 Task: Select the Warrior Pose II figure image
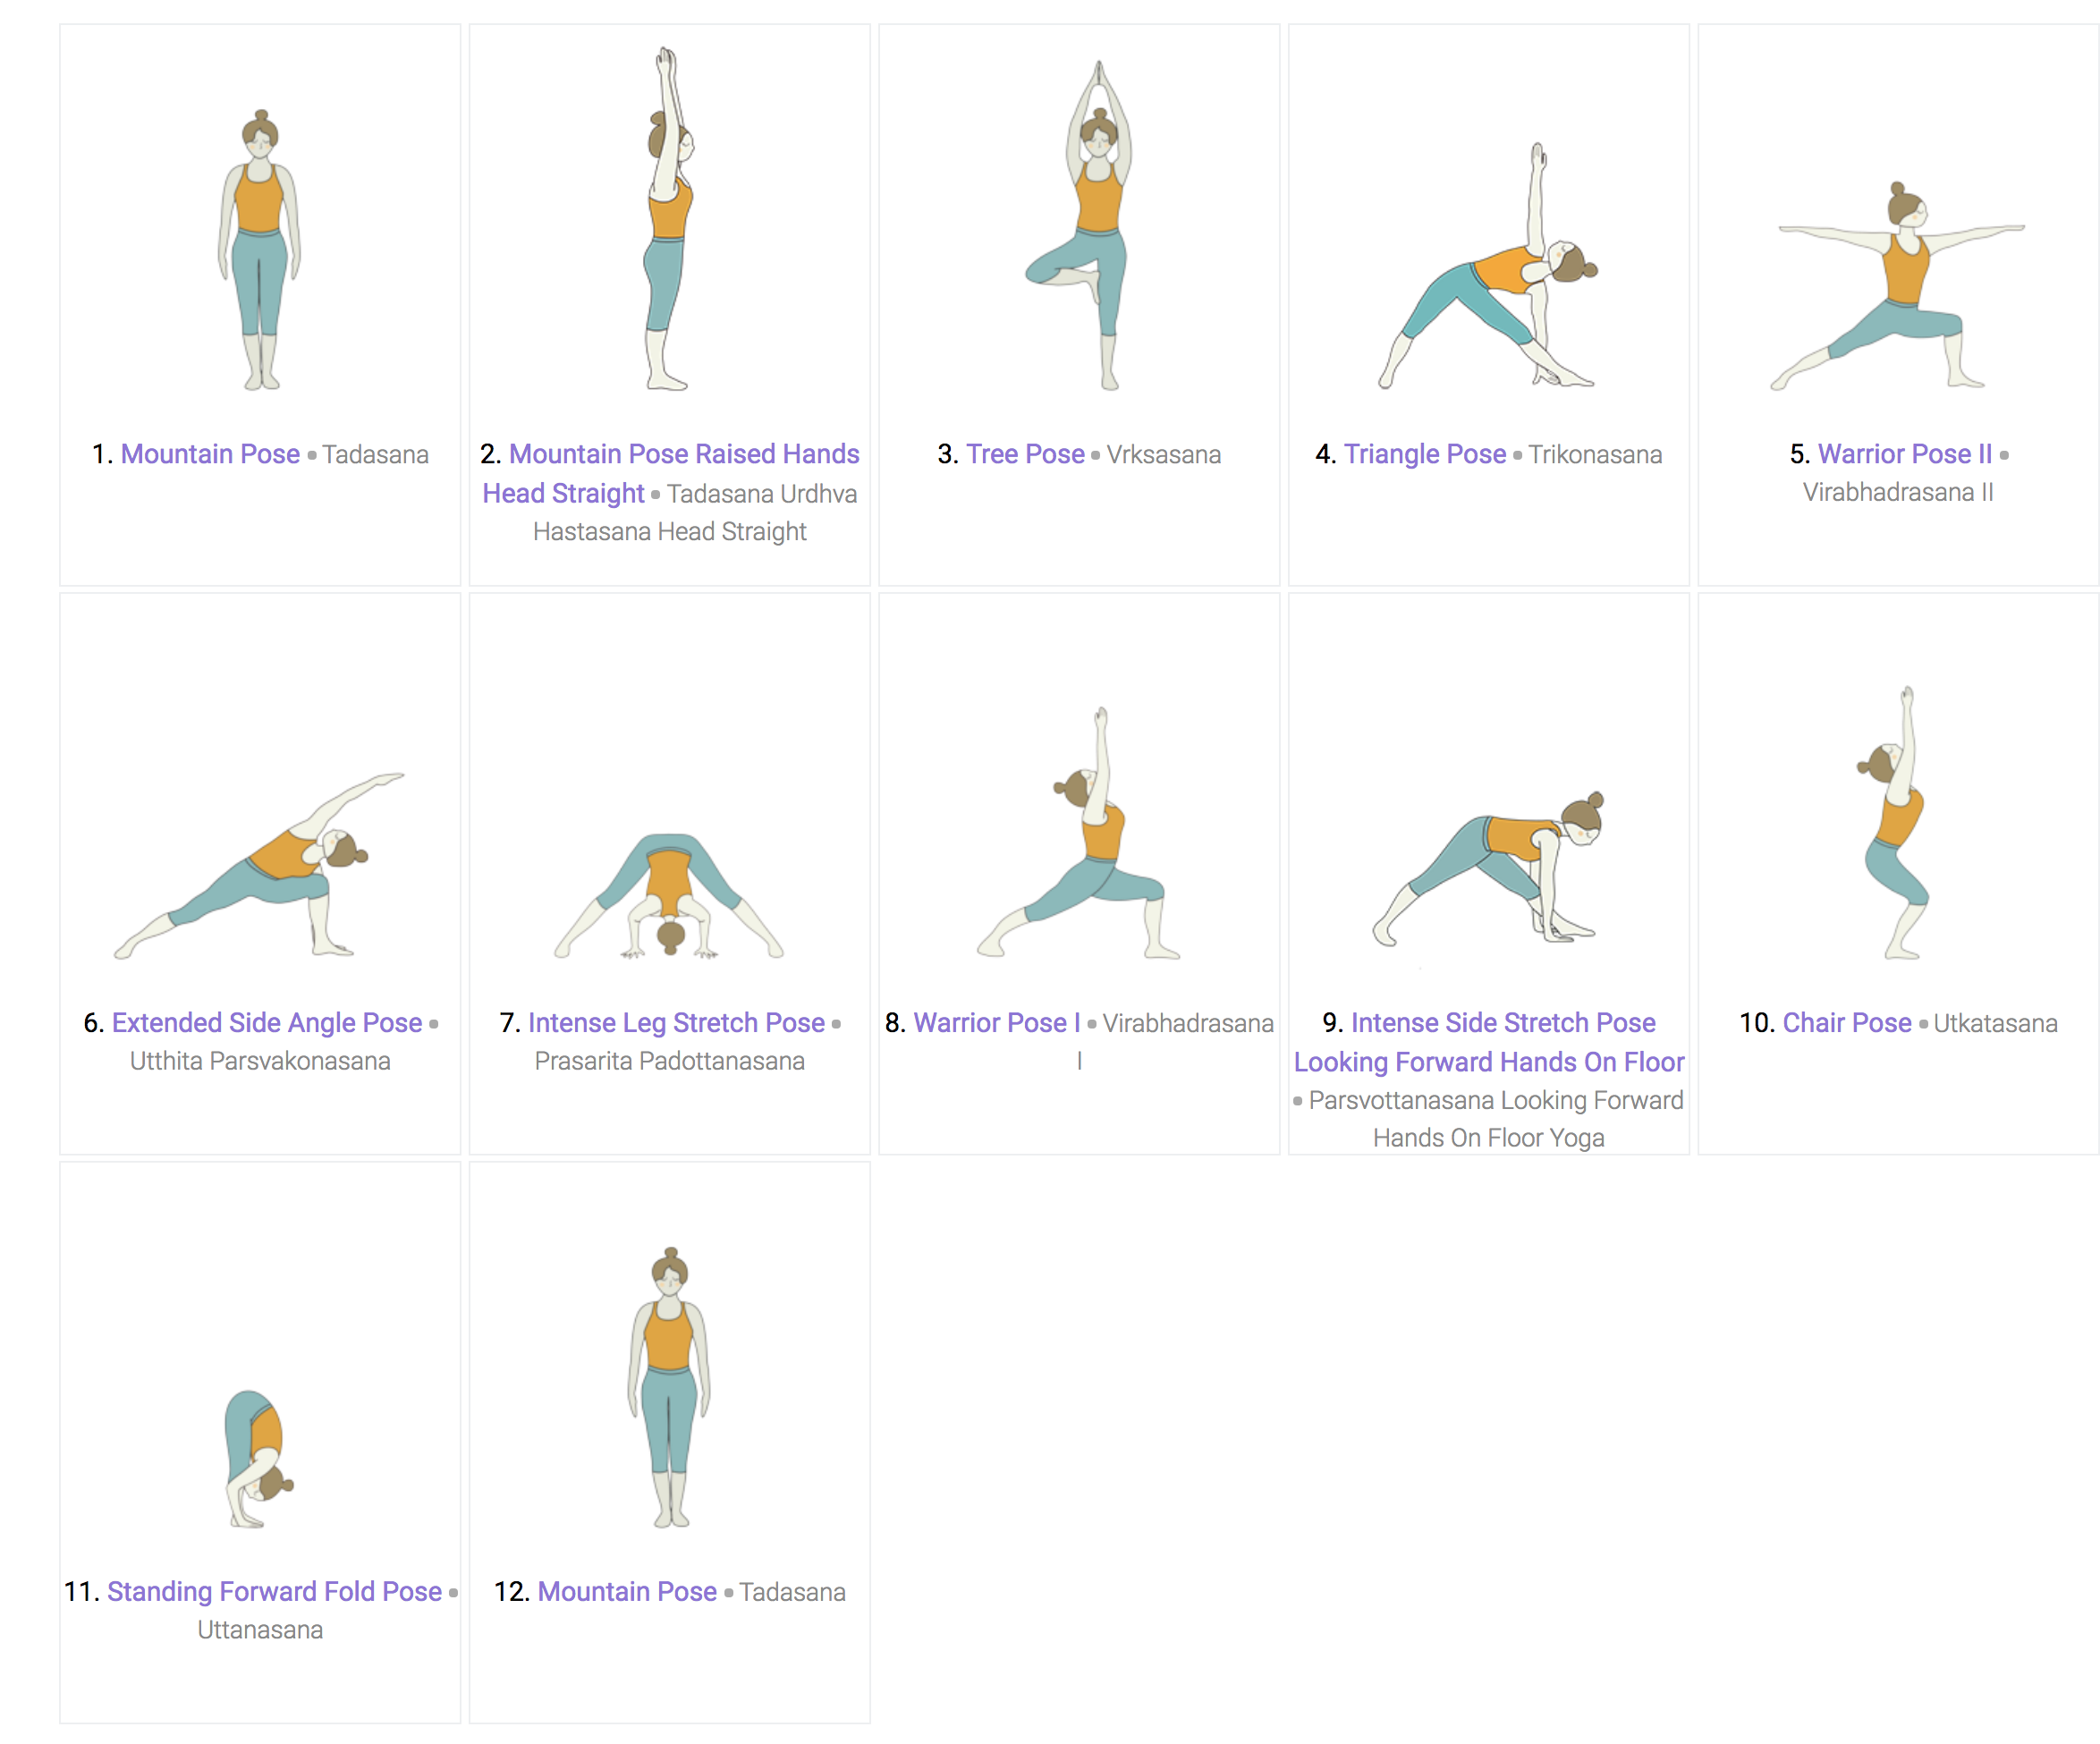pyautogui.click(x=1898, y=286)
